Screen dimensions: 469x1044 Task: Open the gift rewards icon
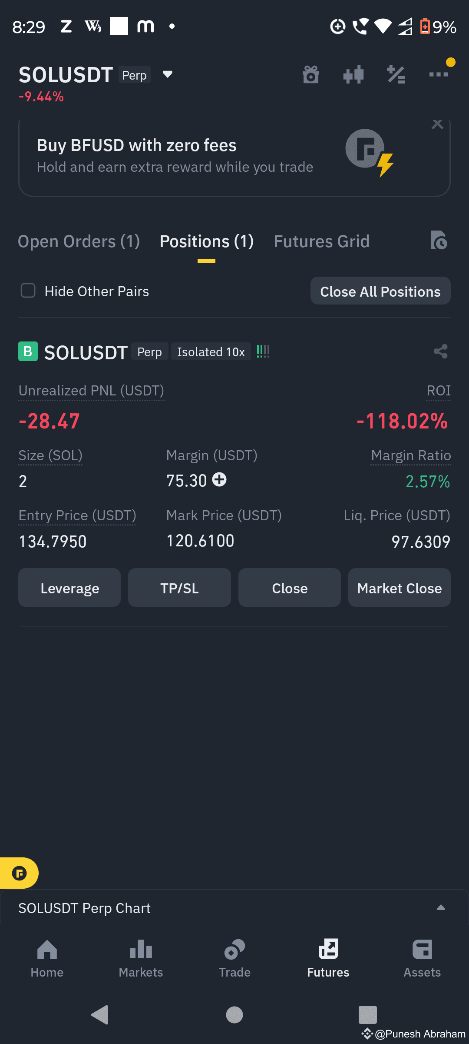tap(311, 75)
